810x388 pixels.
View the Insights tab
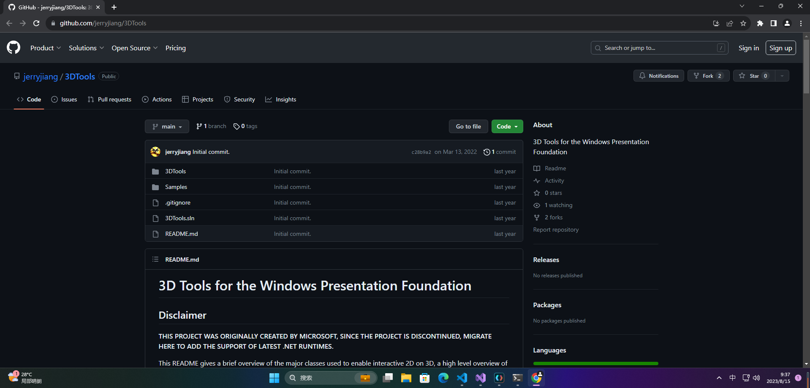point(281,99)
